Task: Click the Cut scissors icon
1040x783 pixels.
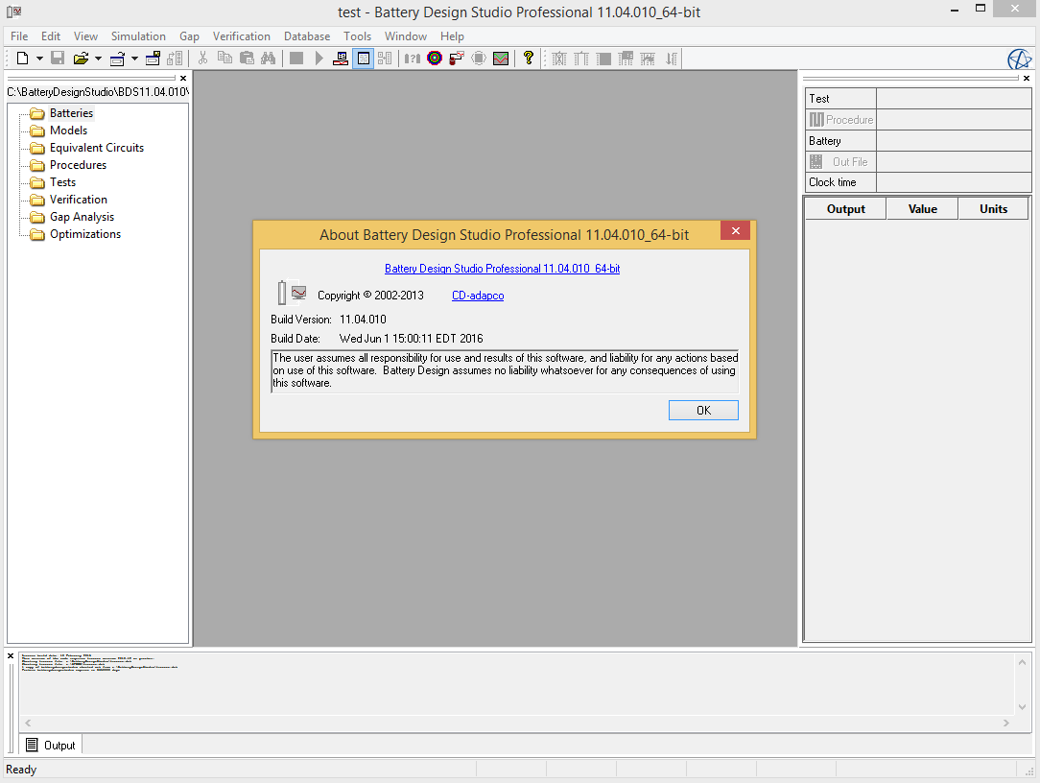Action: 203,59
